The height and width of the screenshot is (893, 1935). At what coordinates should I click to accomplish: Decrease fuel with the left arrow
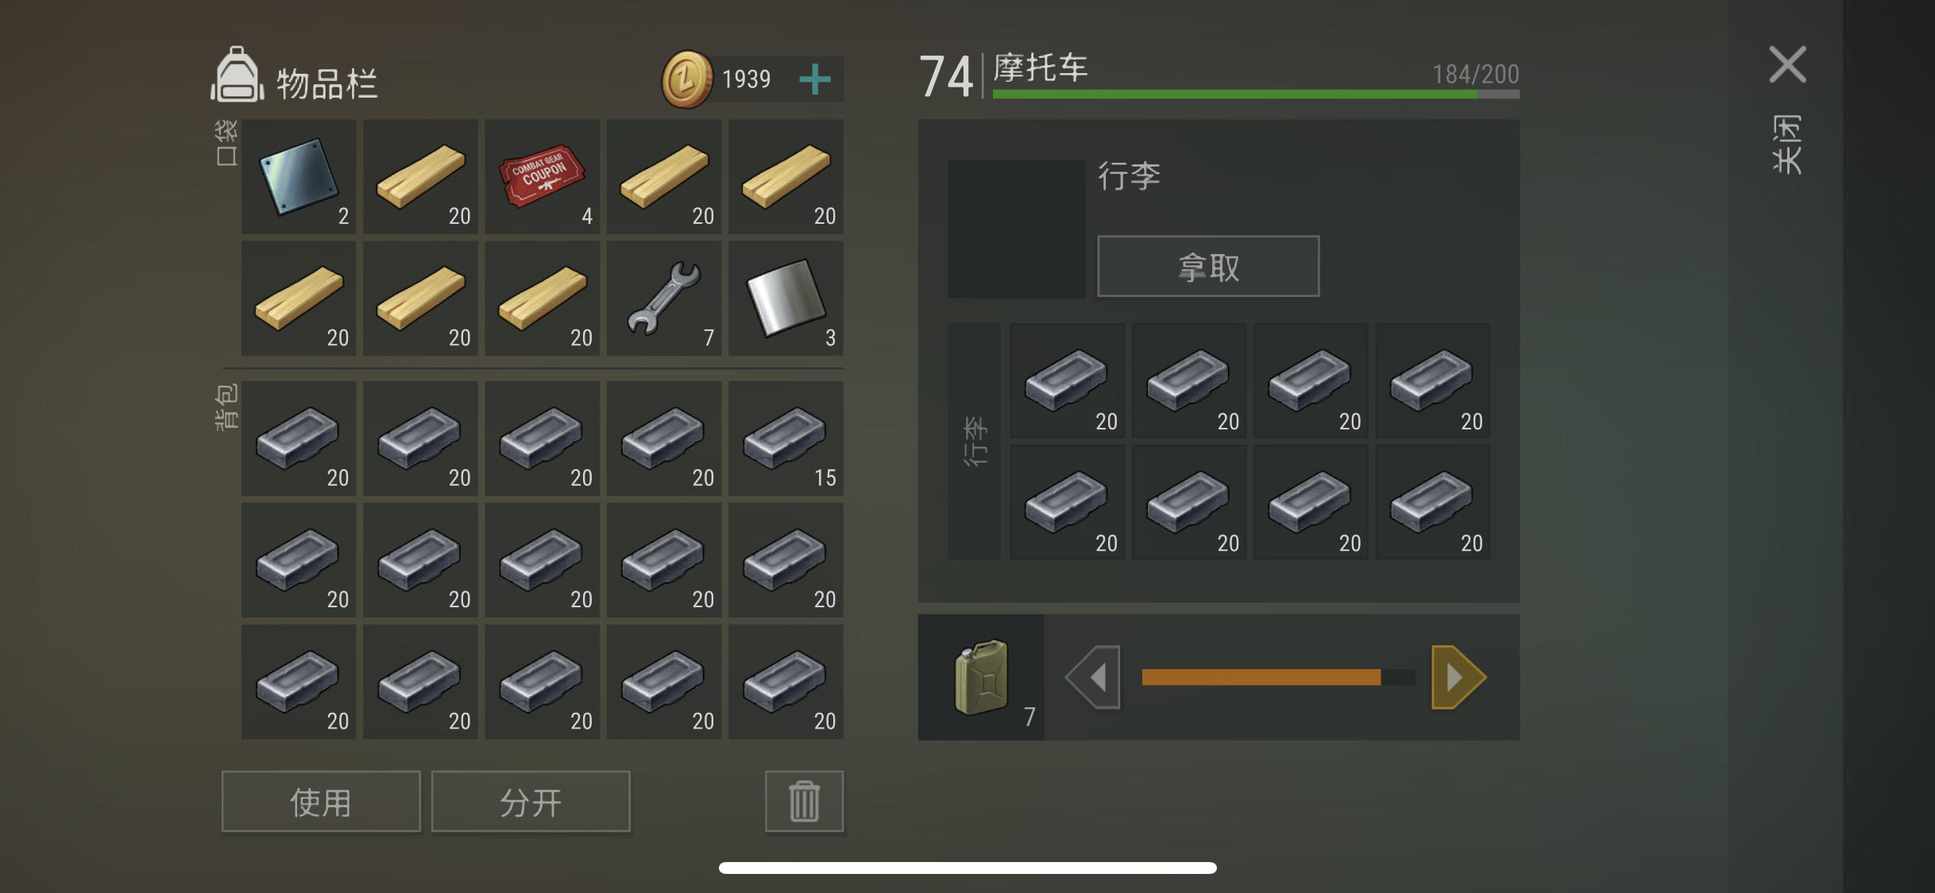coord(1094,677)
